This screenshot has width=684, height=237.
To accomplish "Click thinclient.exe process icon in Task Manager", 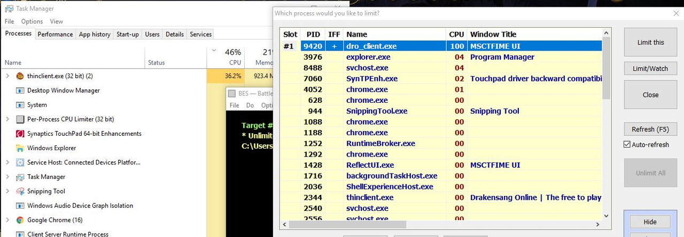I will tap(20, 76).
